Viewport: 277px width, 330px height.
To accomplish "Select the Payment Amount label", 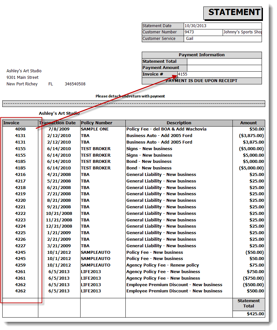I will click(161, 68).
